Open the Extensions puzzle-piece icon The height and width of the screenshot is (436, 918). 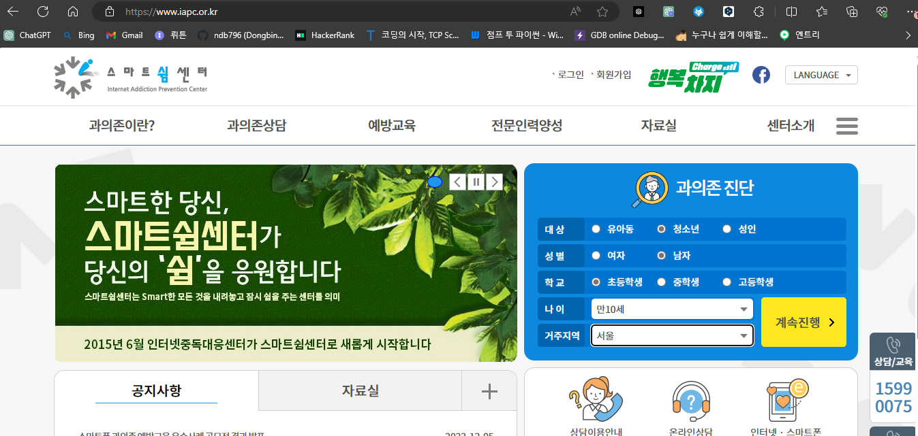[759, 12]
